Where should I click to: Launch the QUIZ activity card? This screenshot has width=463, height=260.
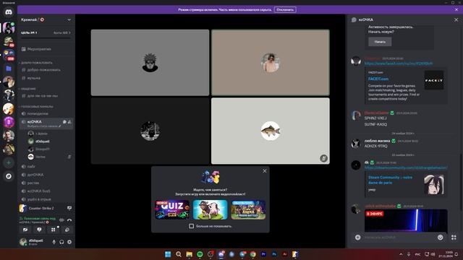coord(172,210)
